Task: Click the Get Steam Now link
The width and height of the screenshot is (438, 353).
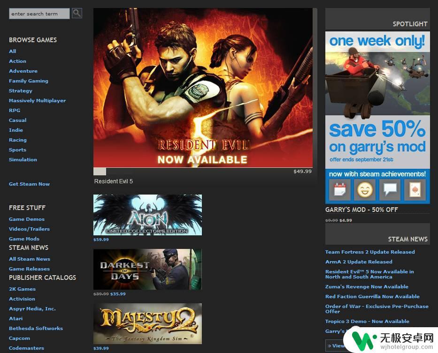Action: coord(29,184)
